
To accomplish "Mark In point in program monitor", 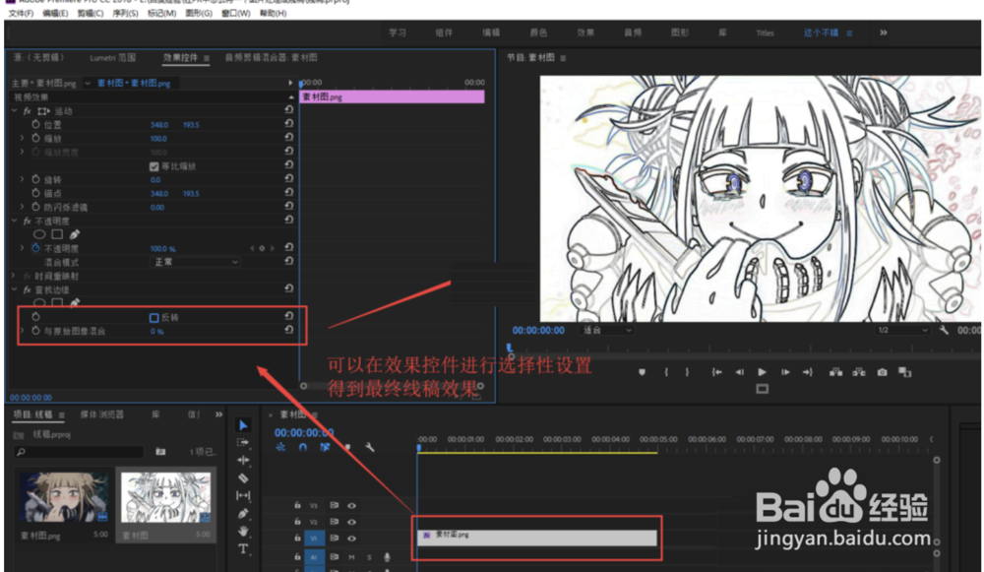I will tap(666, 372).
